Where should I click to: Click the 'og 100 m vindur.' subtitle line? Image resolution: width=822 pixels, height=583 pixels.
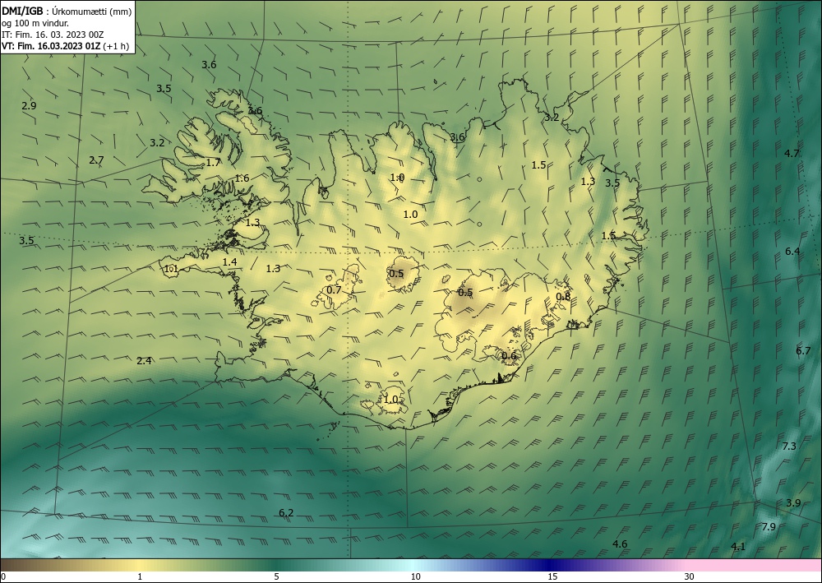click(x=35, y=23)
